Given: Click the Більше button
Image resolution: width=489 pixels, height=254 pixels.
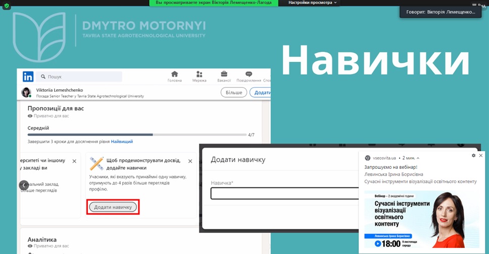Looking at the screenshot, I should [234, 92].
